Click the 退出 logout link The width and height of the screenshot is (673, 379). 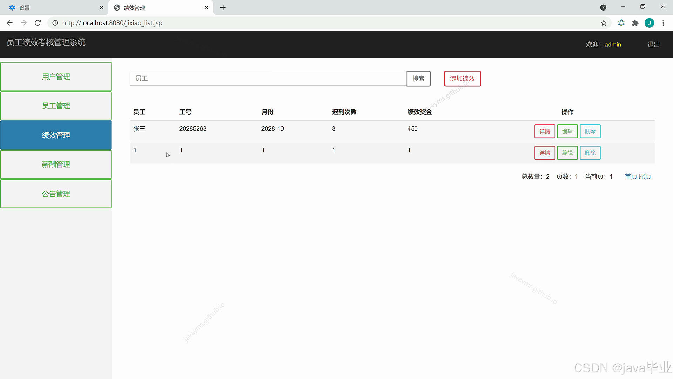pos(653,45)
